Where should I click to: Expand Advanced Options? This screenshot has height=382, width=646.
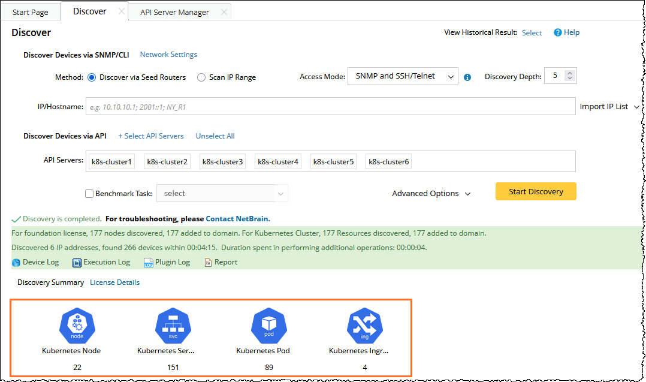click(x=431, y=194)
